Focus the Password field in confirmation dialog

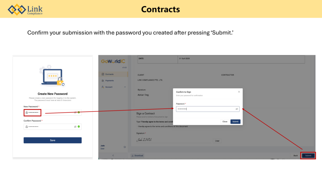[204, 109]
